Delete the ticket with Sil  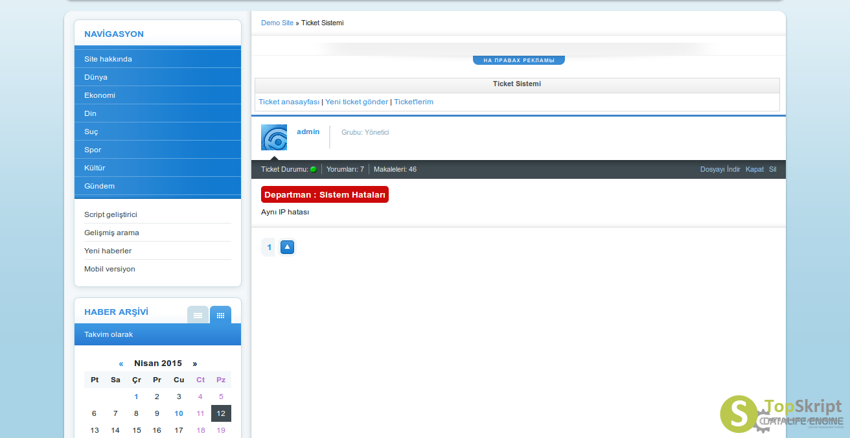(x=772, y=169)
